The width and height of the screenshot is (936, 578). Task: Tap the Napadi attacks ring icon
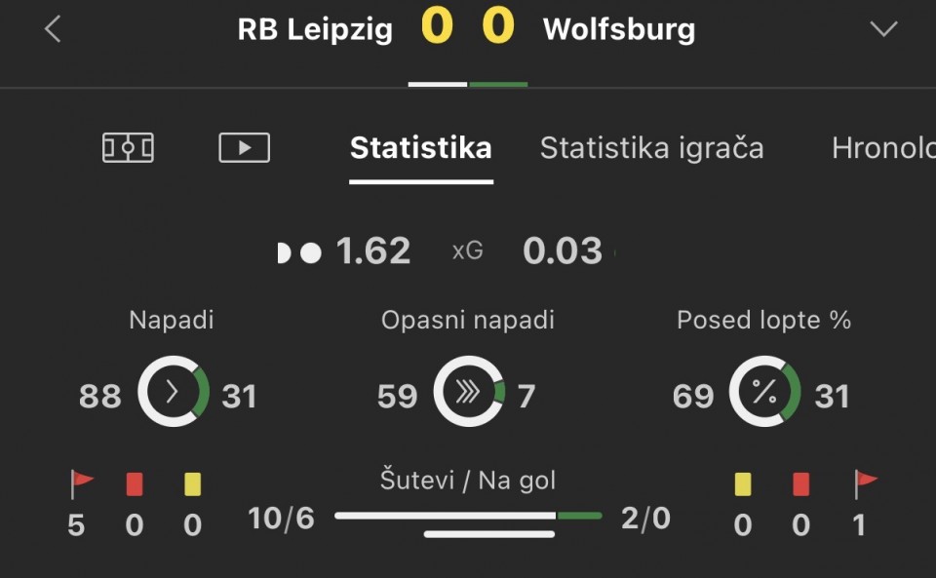click(174, 393)
